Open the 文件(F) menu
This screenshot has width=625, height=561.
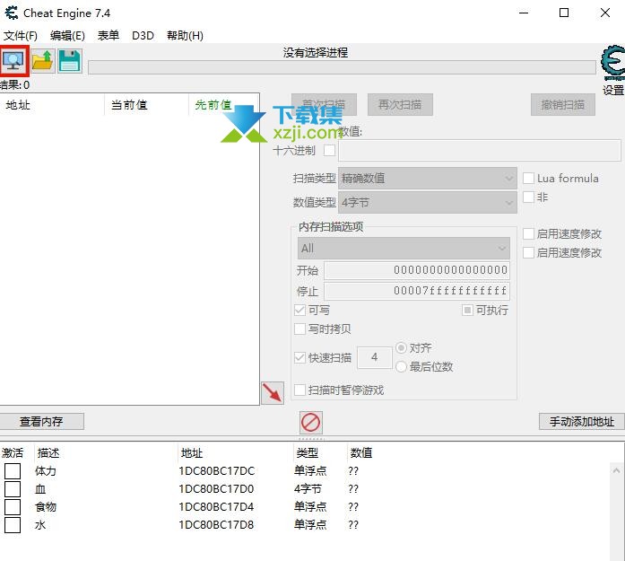(21, 36)
